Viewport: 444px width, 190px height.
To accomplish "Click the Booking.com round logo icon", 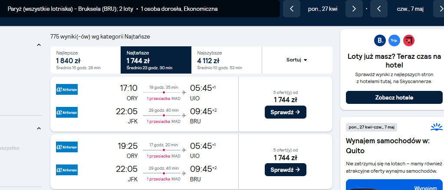I will [x=380, y=40].
